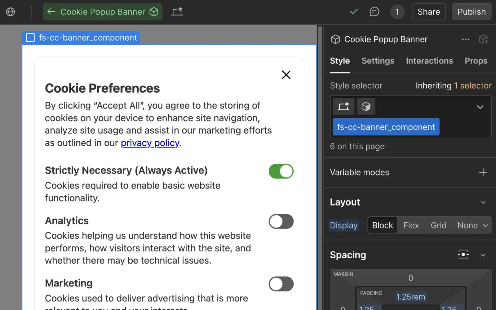Click the globe icon in top bar
The height and width of the screenshot is (310, 496).
click(x=11, y=12)
